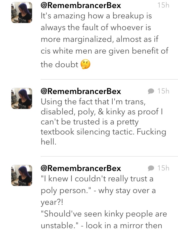Tap conversation bubble icon on the 'I knew I couldn't' tweet
178x231 pixels.
click(151, 168)
